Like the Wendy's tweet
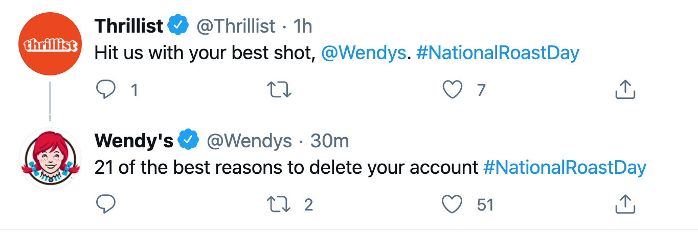 453,204
